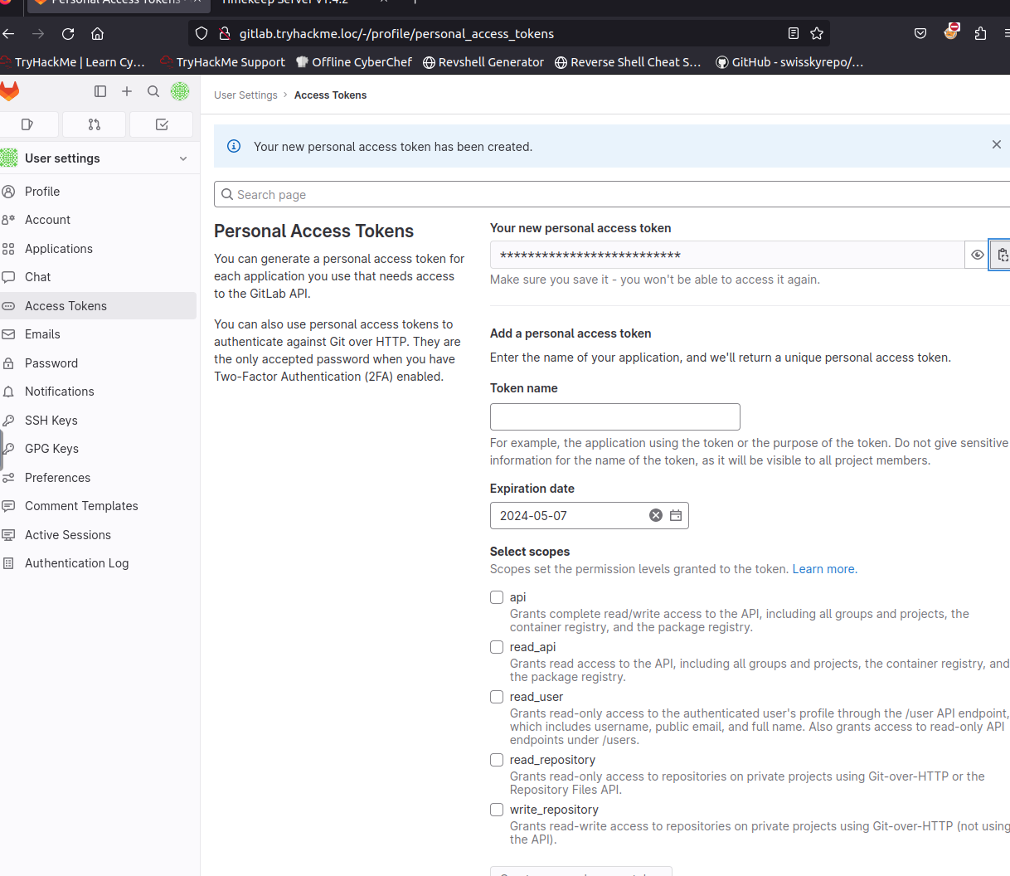Go back to previous browser page
Image resolution: width=1010 pixels, height=876 pixels.
pos(9,33)
